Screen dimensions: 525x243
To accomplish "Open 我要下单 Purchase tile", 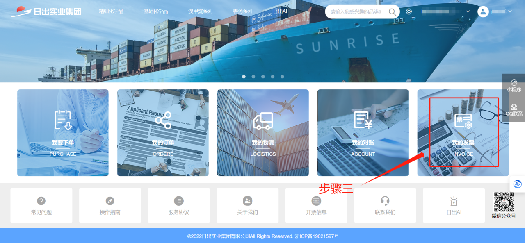I will (63, 133).
